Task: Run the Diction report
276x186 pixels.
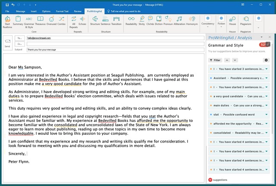Action: 159,21
